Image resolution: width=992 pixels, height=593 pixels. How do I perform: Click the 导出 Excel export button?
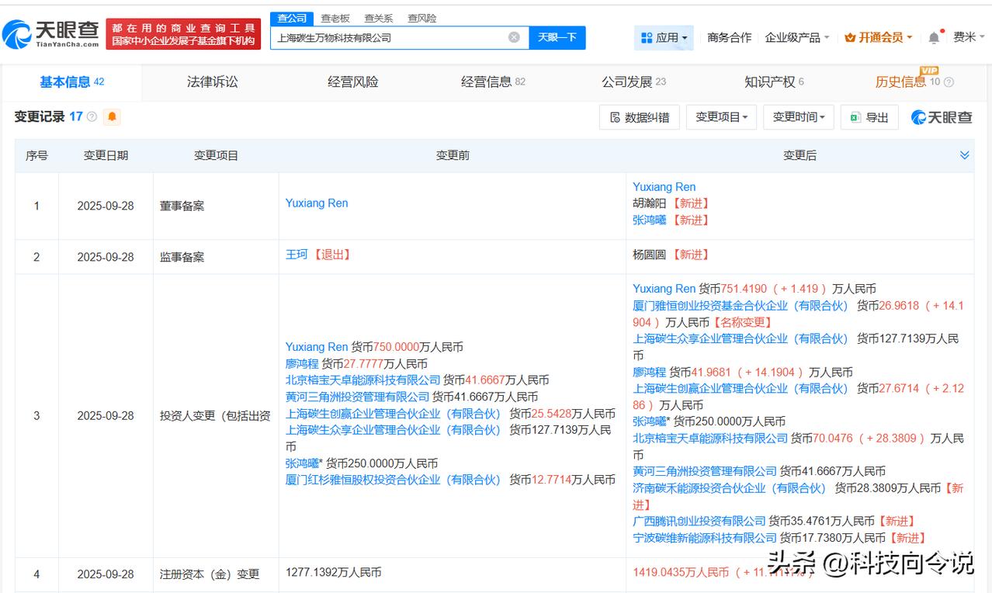[x=869, y=117]
